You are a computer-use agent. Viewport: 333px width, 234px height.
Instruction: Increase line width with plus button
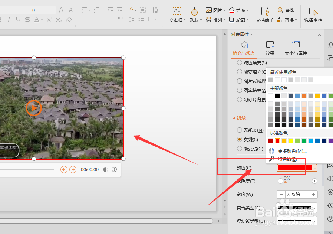(x=313, y=194)
